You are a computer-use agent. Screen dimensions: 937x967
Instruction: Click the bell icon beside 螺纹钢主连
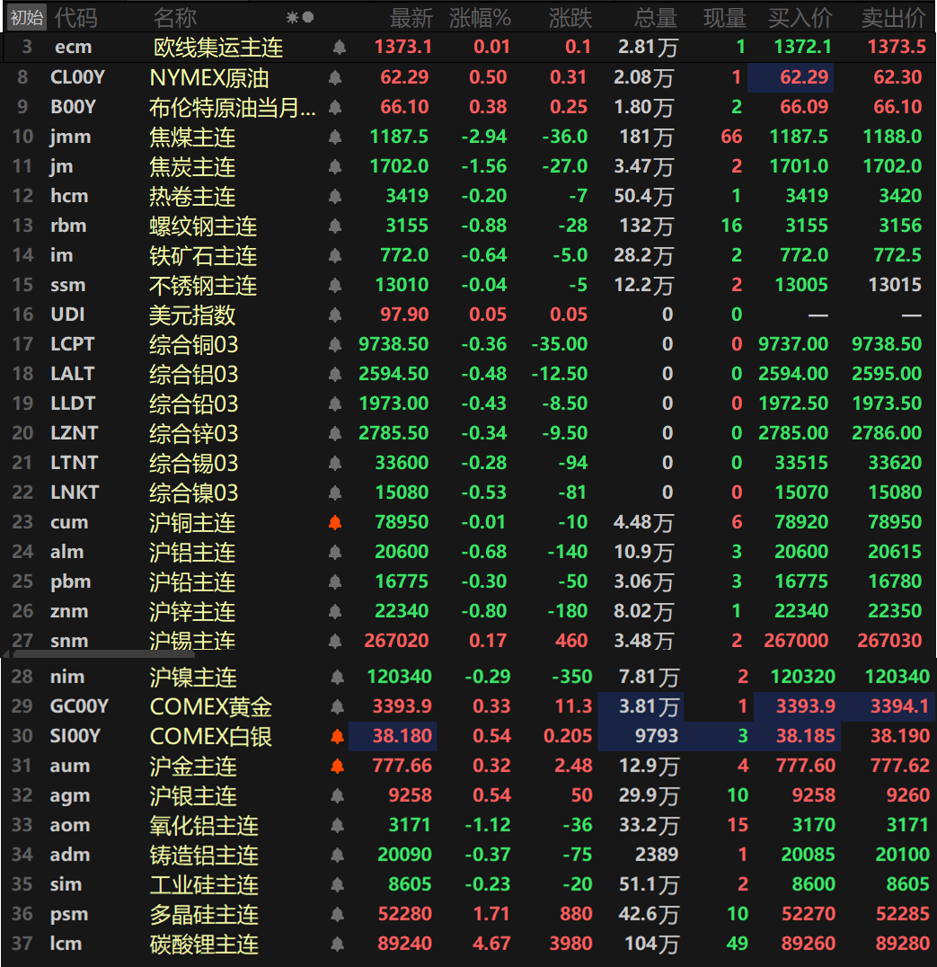(335, 226)
